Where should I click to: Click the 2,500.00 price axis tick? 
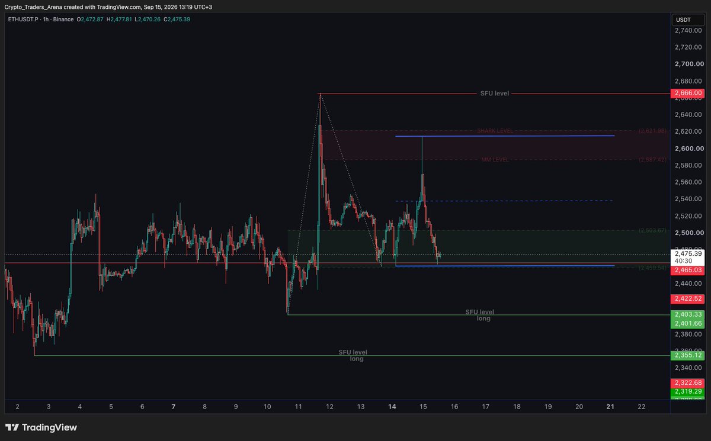[x=688, y=233]
